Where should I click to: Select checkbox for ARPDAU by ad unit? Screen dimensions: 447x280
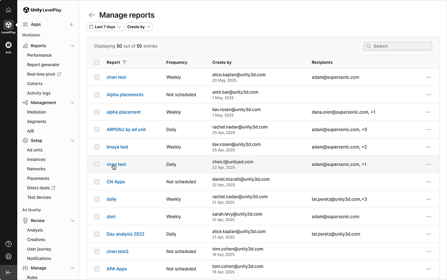97,130
